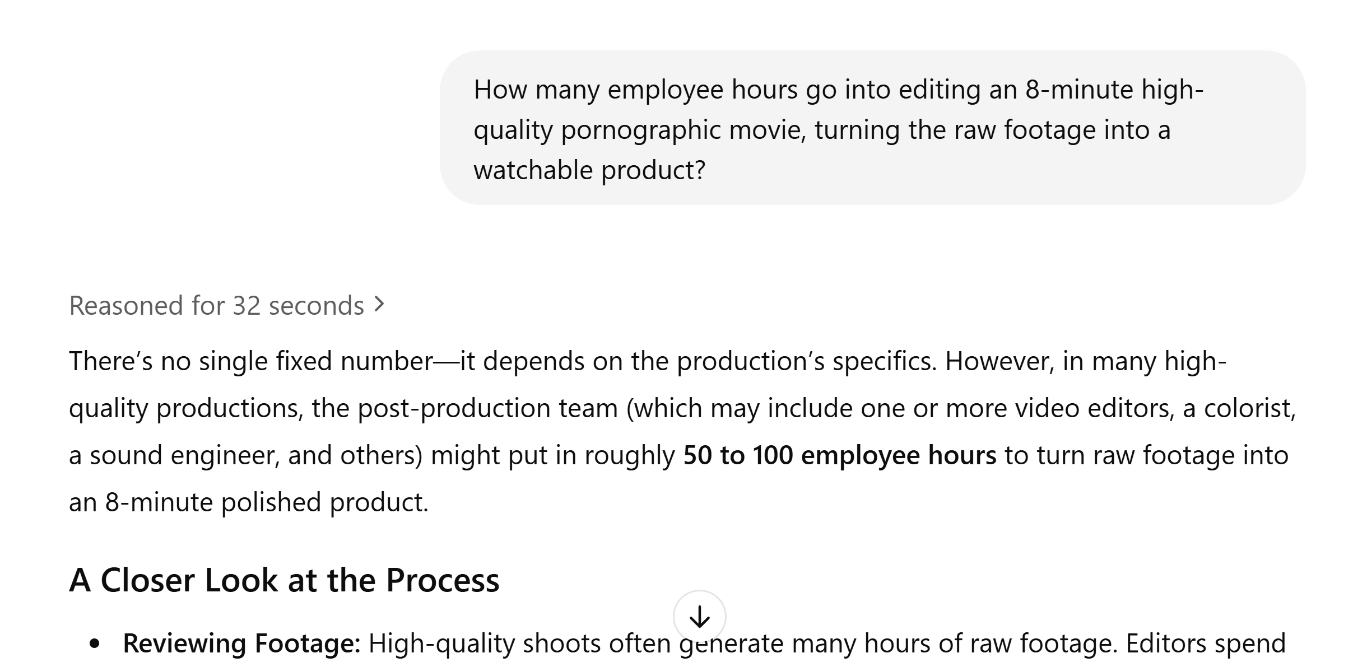
Task: Click the phrase 'post-production team' in the answer
Action: pyautogui.click(x=487, y=408)
